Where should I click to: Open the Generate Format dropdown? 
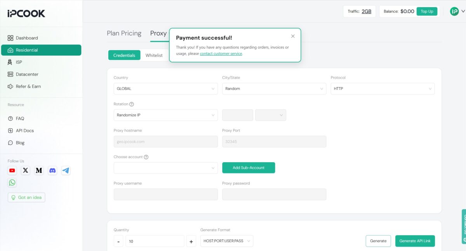tap(227, 241)
